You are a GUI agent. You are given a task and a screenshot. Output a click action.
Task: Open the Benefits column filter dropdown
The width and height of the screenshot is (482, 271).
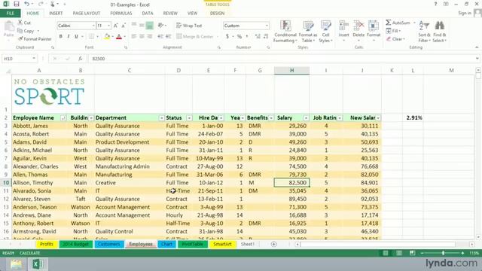(x=271, y=118)
